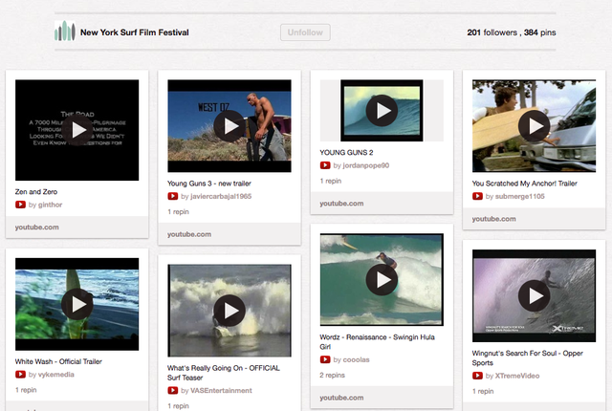This screenshot has width=612, height=411.
Task: Click youtube.com source under You Scratched My Anchor
Action: [x=493, y=219]
